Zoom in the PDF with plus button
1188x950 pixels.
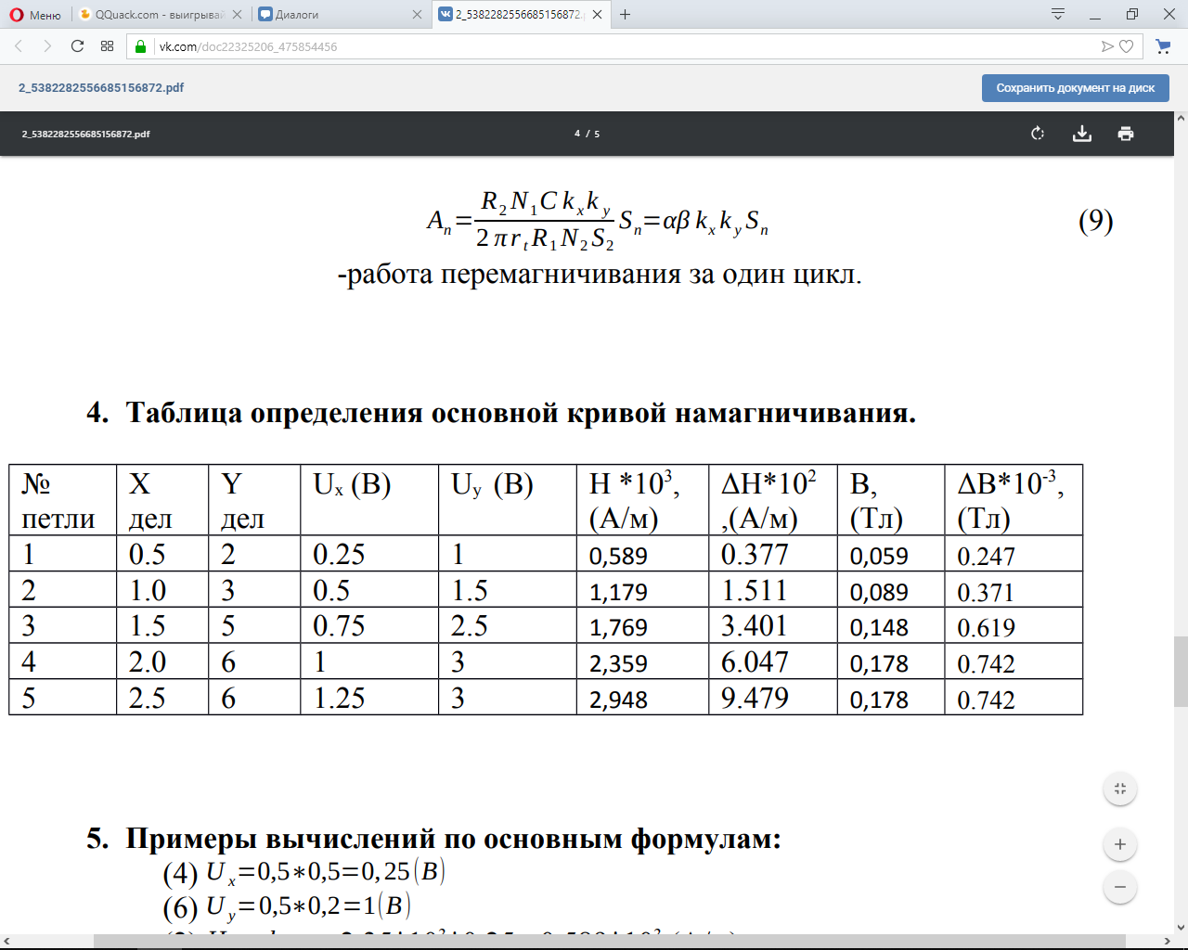[x=1120, y=844]
